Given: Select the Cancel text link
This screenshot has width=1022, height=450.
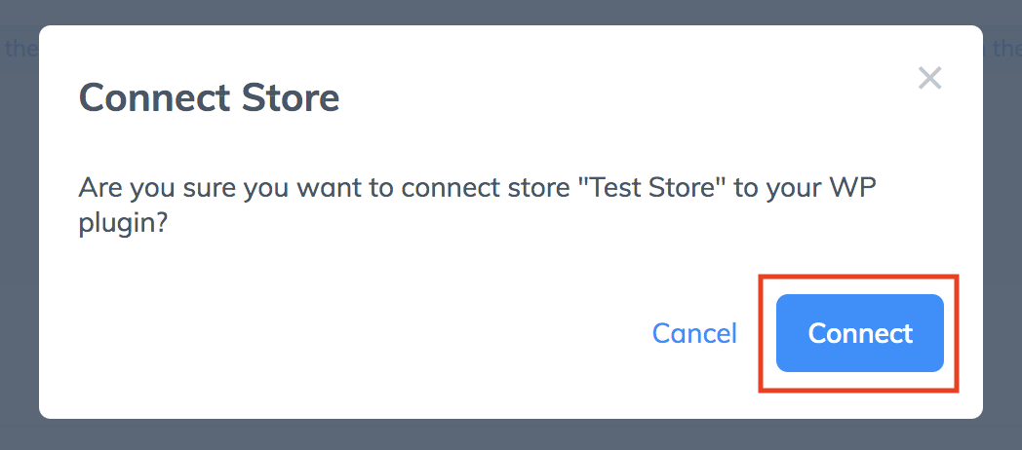Looking at the screenshot, I should [x=694, y=333].
